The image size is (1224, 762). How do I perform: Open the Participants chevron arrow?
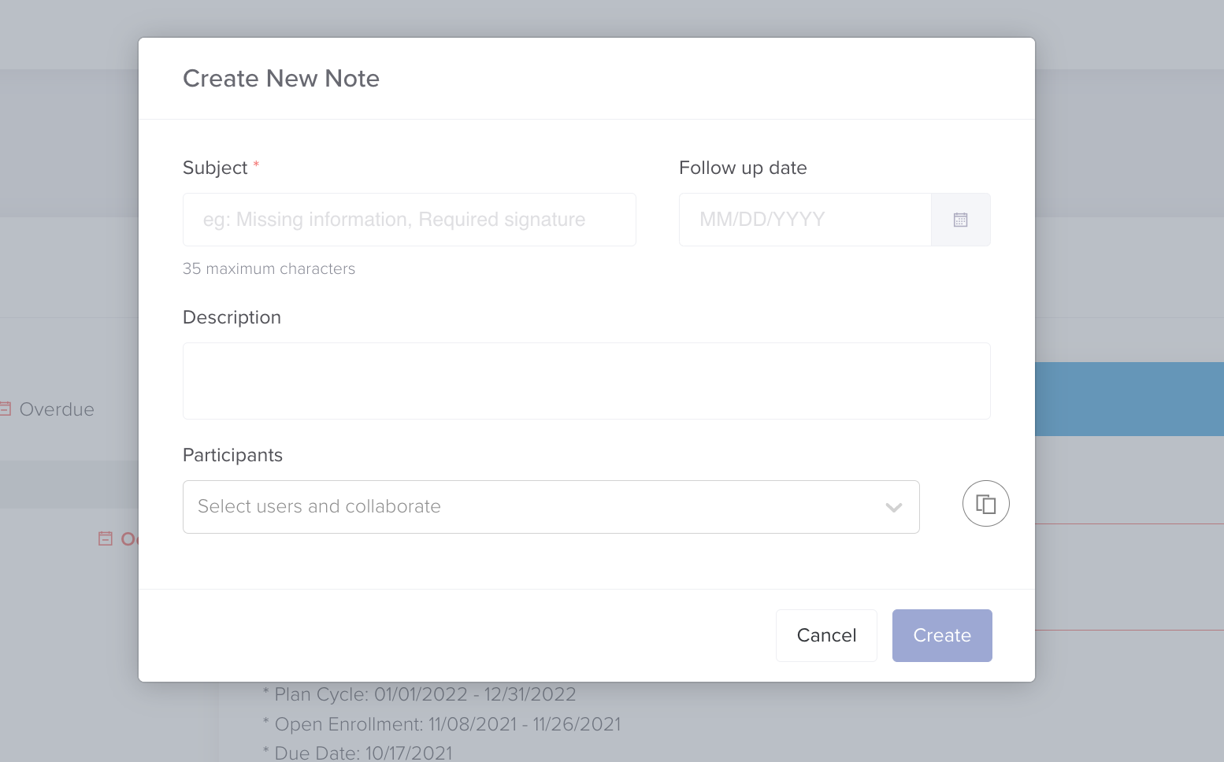893,508
